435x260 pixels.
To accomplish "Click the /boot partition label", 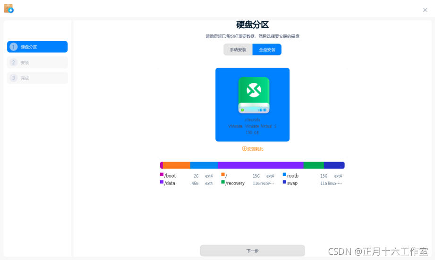I will pyautogui.click(x=170, y=176).
